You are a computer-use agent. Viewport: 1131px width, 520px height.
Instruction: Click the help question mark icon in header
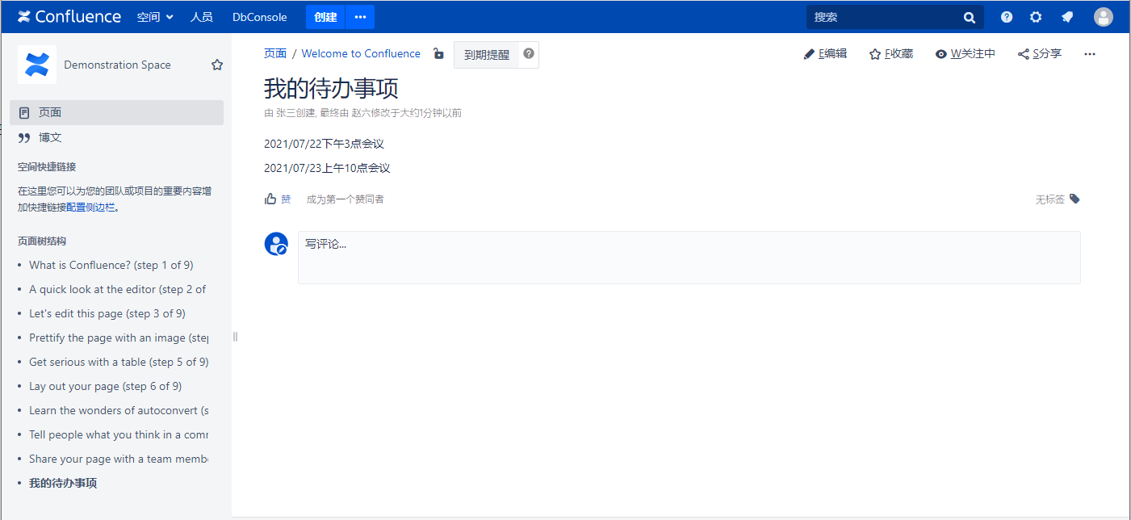[1007, 17]
